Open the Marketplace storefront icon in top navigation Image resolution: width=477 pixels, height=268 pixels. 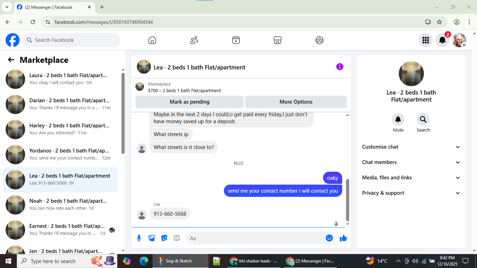click(278, 40)
